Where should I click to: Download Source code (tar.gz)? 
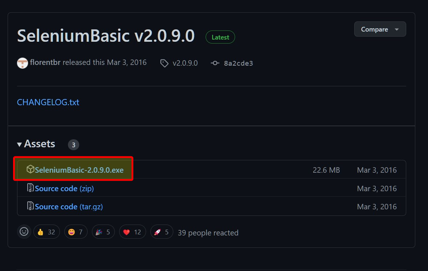(69, 207)
